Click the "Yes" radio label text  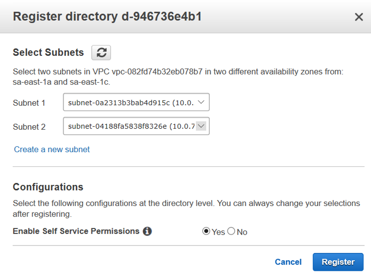pyautogui.click(x=218, y=232)
